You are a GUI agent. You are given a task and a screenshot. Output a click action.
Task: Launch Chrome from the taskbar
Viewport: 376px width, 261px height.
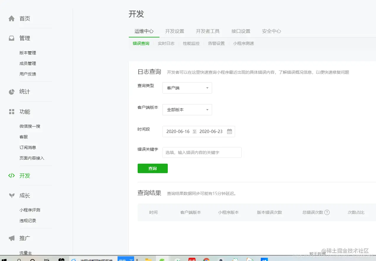pyautogui.click(x=206, y=260)
